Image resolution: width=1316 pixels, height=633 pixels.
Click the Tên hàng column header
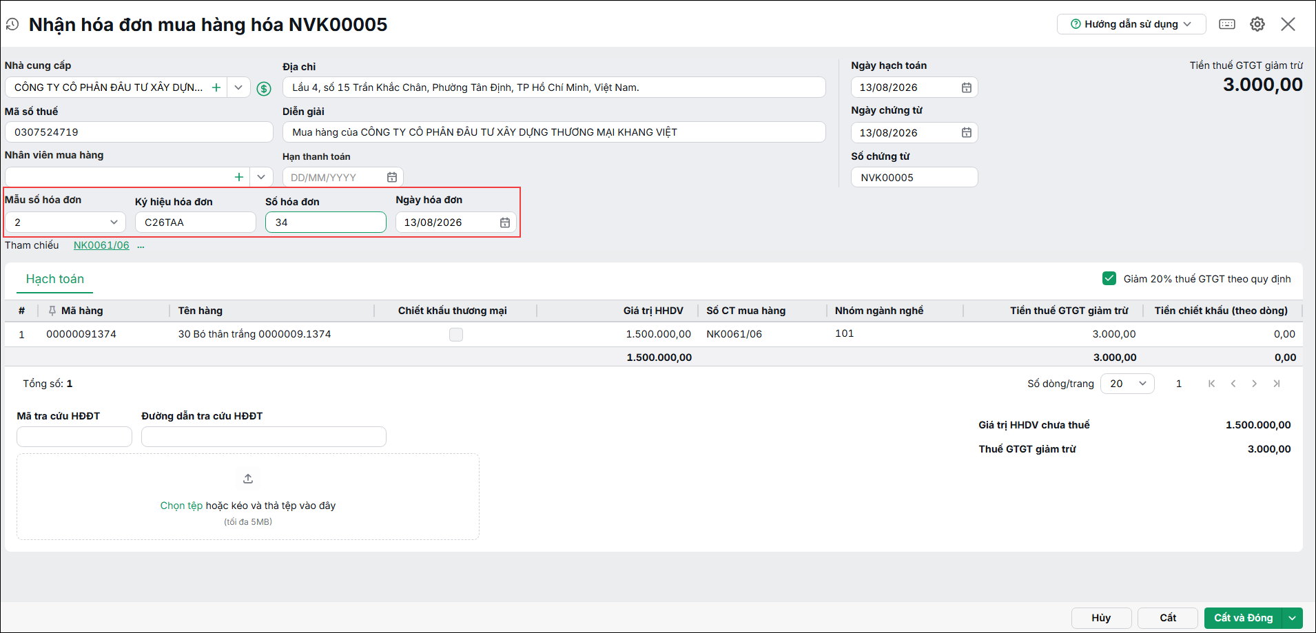[201, 311]
